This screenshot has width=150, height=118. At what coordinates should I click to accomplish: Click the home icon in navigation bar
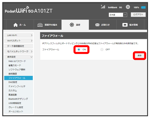coord(15,25)
